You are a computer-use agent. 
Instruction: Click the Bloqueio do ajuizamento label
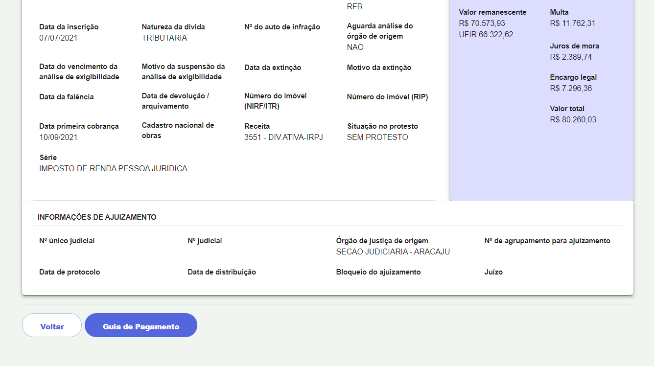378,272
